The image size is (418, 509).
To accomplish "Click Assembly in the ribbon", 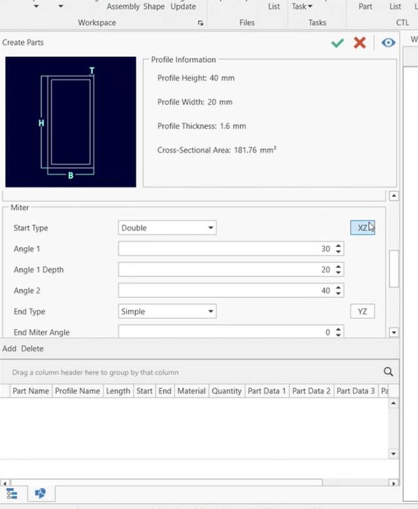I will 123,6.
